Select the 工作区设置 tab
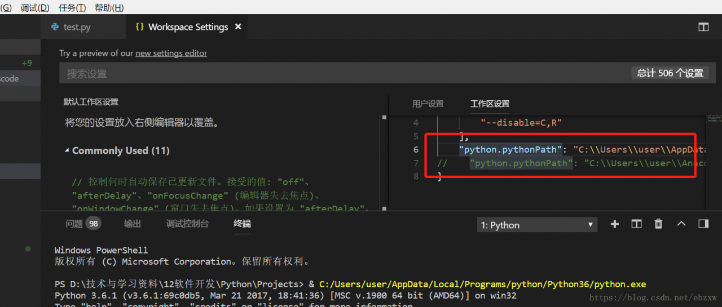 coord(490,104)
